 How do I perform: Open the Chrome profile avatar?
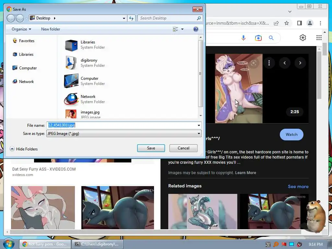[x=310, y=23]
